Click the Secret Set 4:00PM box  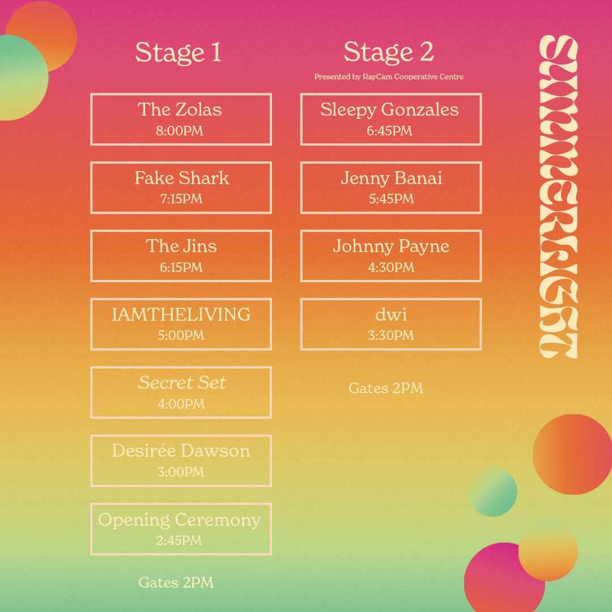(181, 393)
